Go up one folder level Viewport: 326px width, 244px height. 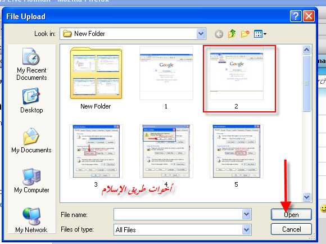[x=232, y=34]
